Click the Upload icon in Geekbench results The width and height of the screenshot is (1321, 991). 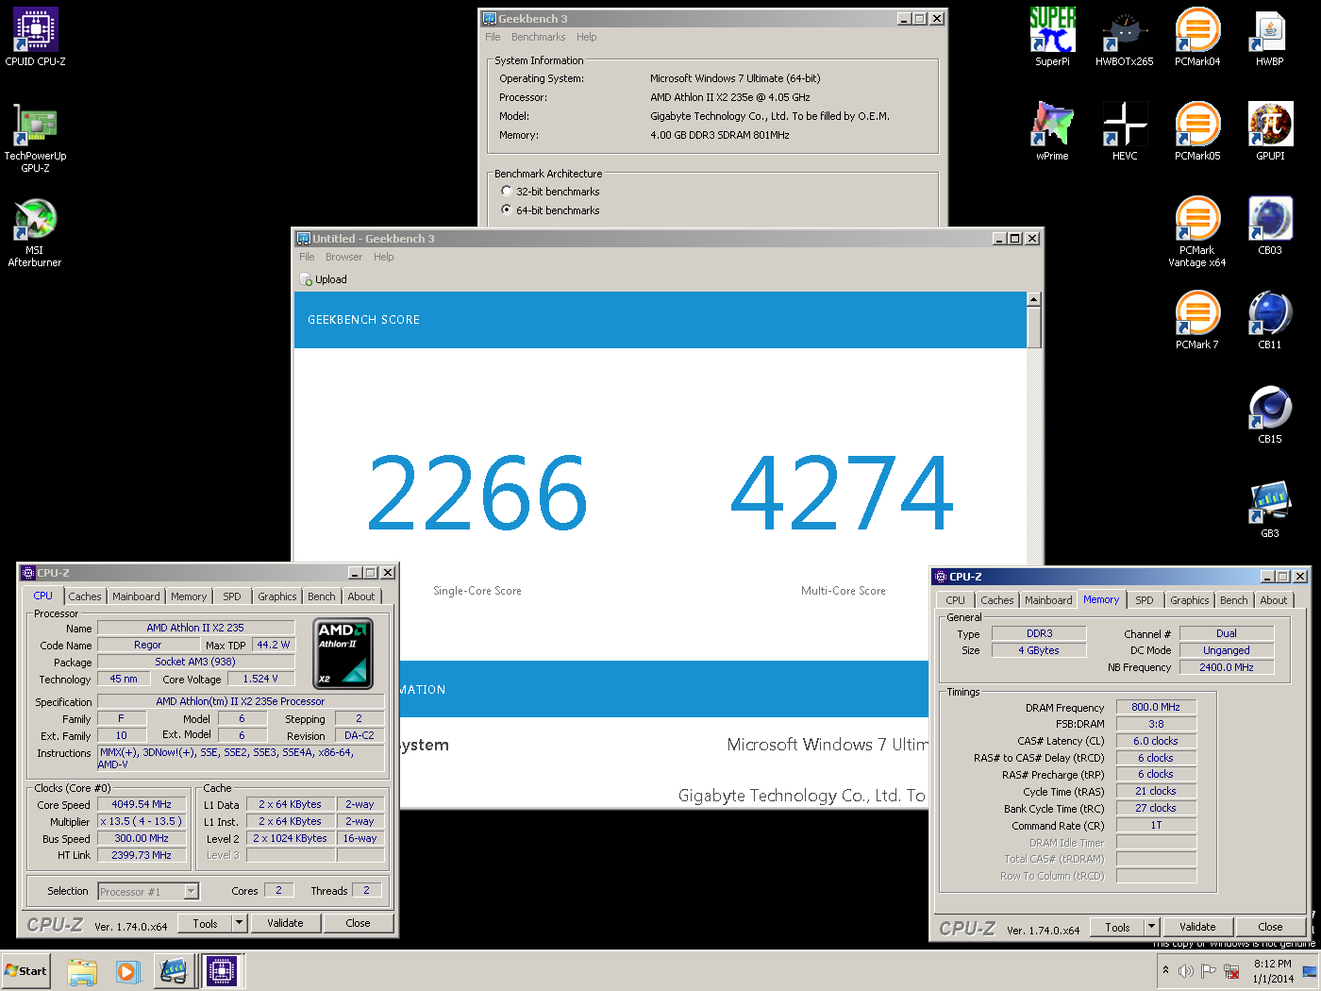click(307, 279)
